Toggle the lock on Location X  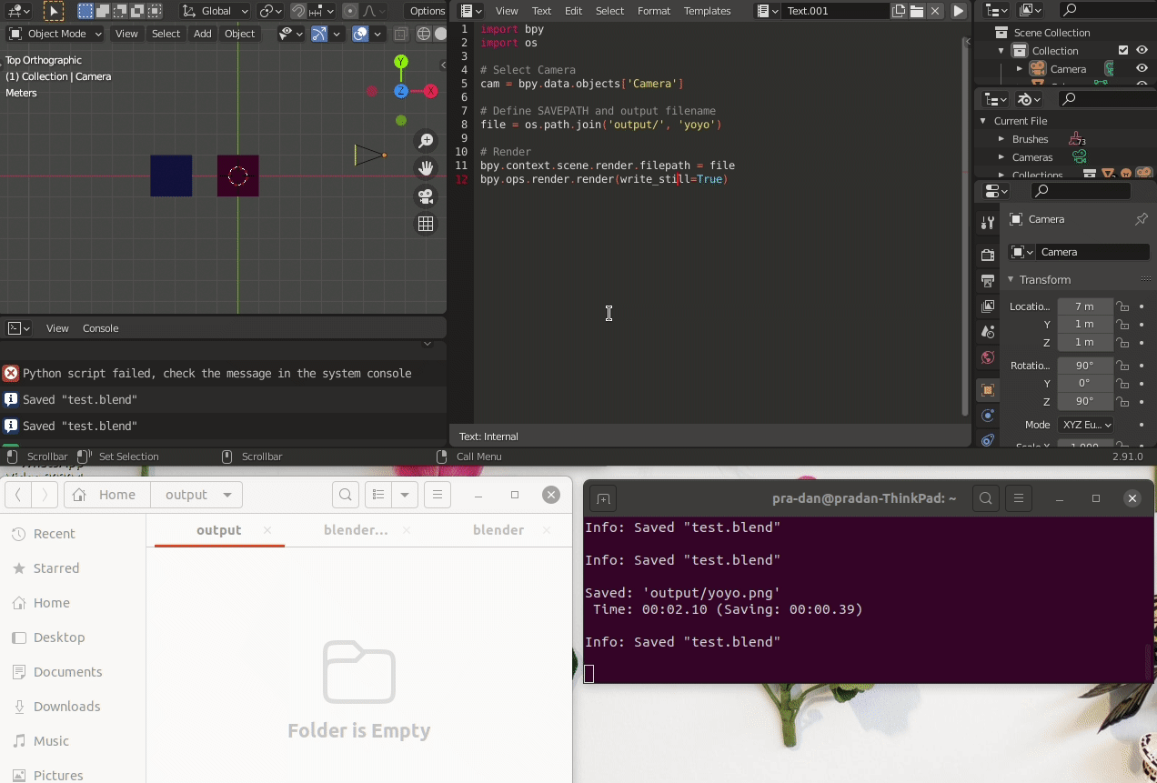pos(1123,306)
